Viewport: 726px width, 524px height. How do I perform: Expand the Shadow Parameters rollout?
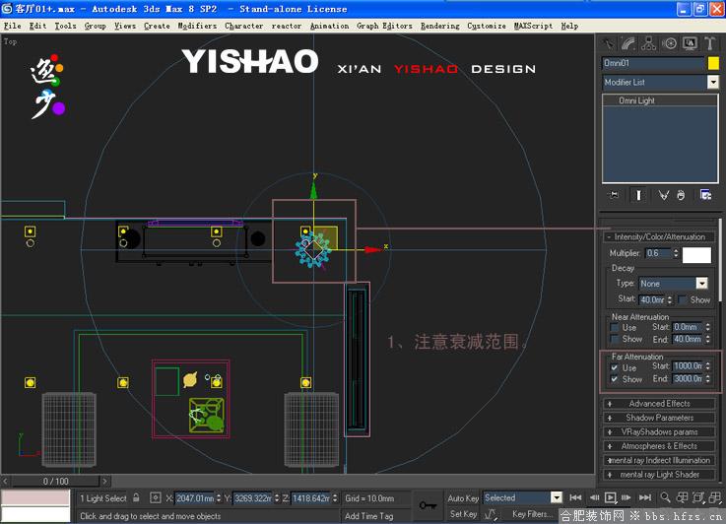[x=659, y=418]
